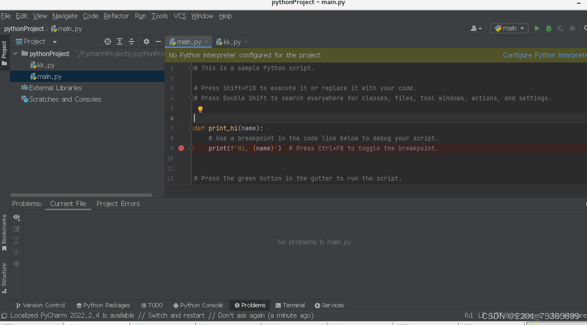Image resolution: width=587 pixels, height=325 pixels.
Task: Open the Project view mode dropdown
Action: pos(54,41)
